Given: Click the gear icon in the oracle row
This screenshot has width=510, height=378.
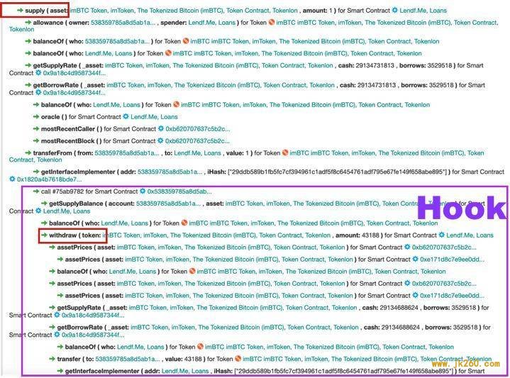Looking at the screenshot, I should point(126,116).
